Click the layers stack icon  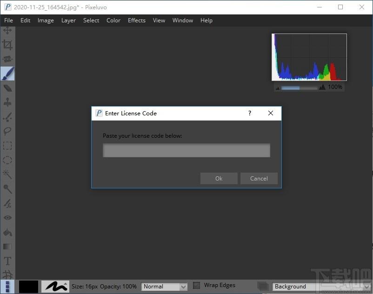(263, 286)
